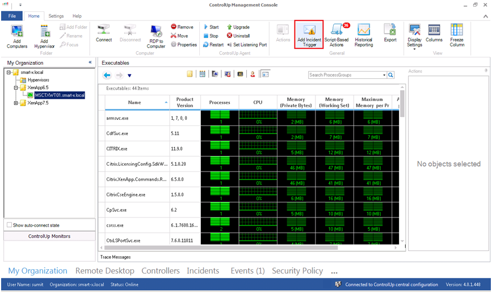The height and width of the screenshot is (293, 492).
Task: Click the hosts view icon
Action: (x=203, y=74)
